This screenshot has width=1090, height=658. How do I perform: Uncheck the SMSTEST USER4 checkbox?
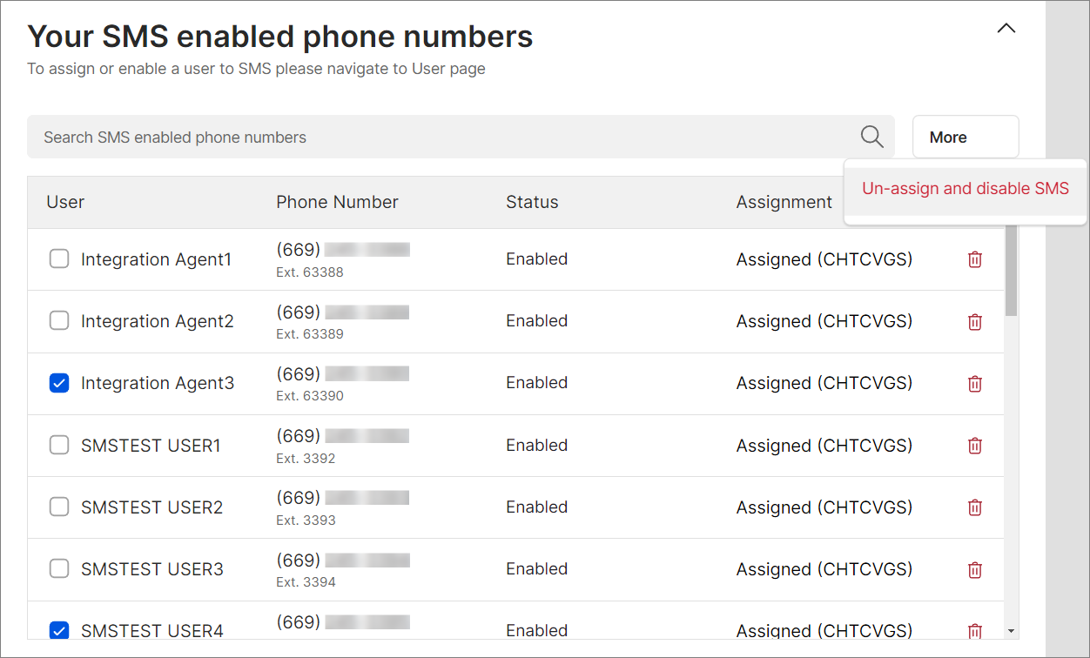coord(59,630)
